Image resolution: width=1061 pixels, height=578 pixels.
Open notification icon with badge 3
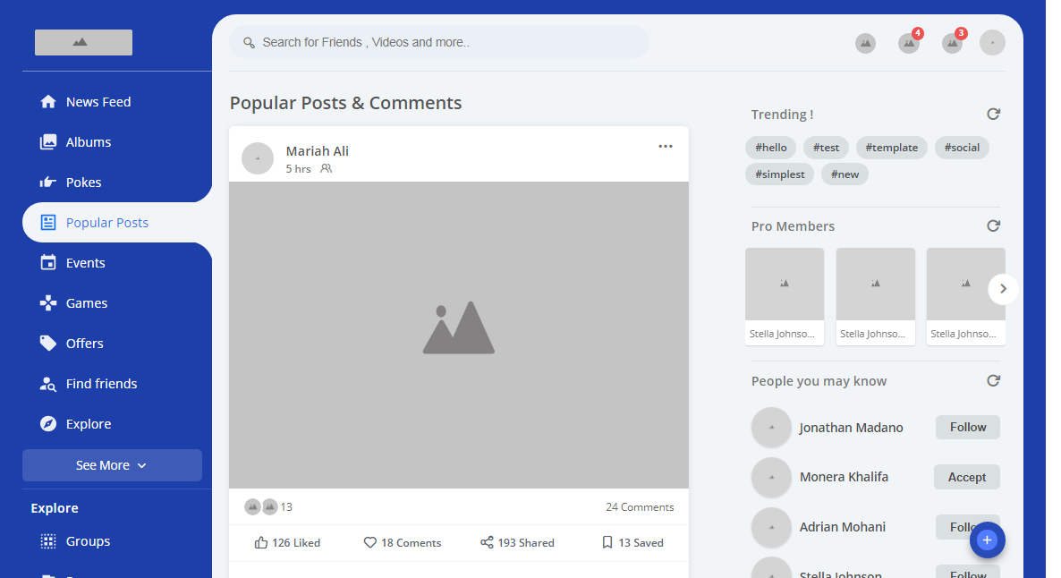(x=952, y=43)
